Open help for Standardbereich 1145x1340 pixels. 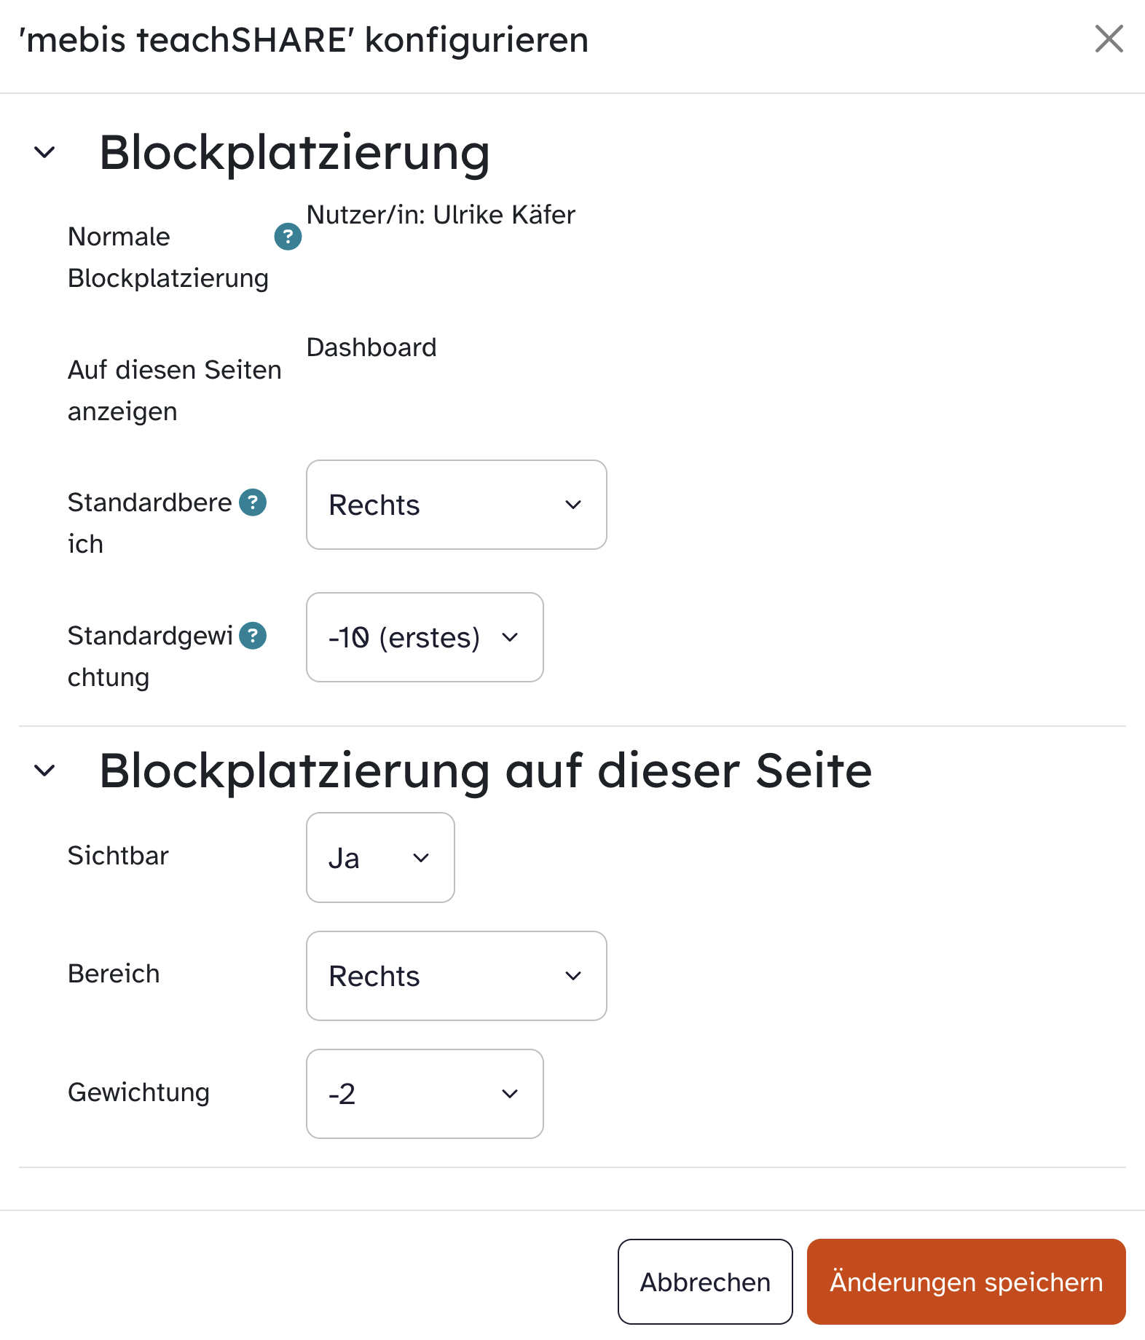pyautogui.click(x=253, y=502)
